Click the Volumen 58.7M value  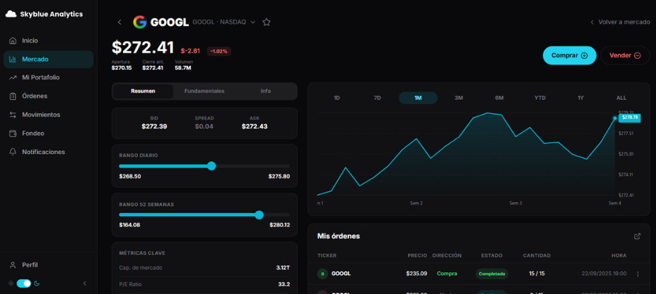tap(183, 68)
